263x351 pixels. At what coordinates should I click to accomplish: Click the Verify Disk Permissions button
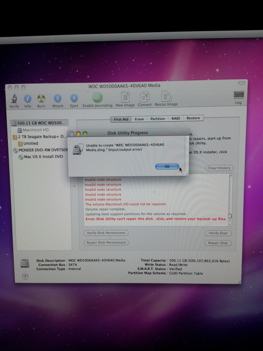[x=106, y=233]
